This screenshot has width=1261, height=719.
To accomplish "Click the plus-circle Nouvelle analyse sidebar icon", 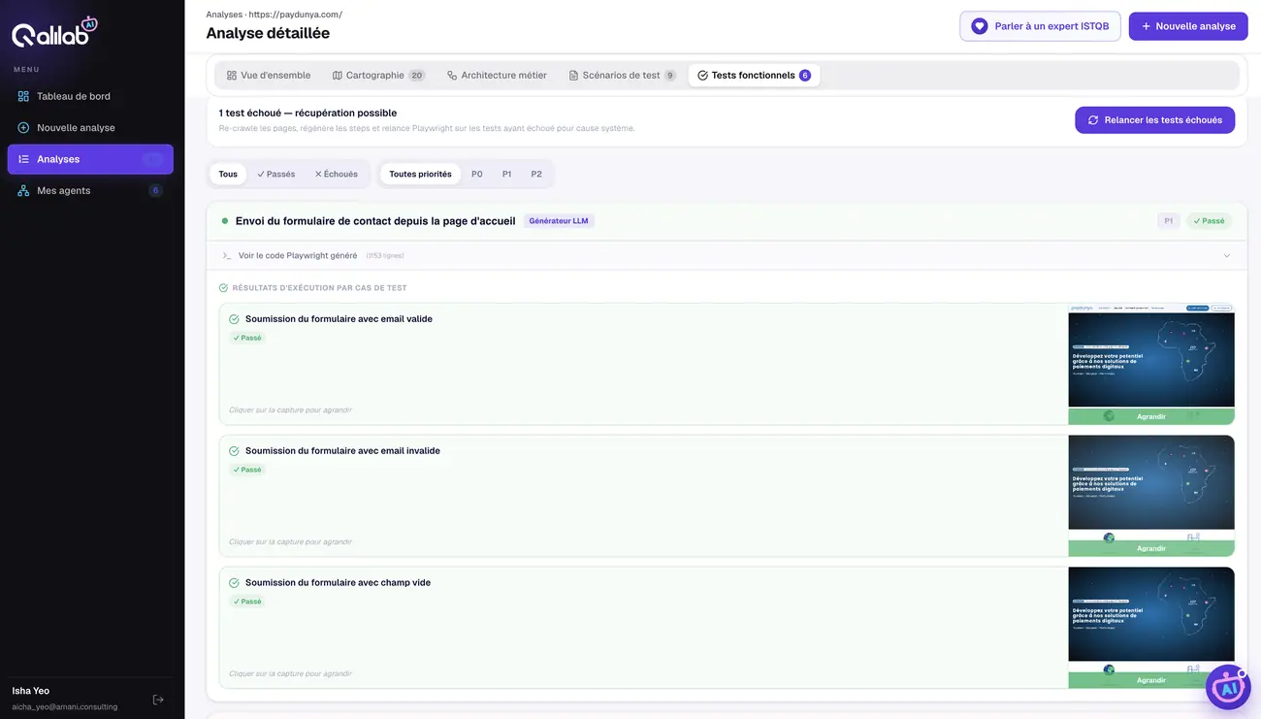I will [23, 127].
